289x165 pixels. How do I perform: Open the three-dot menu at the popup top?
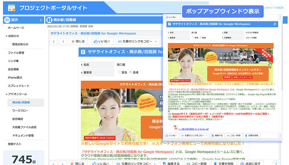click(x=280, y=18)
